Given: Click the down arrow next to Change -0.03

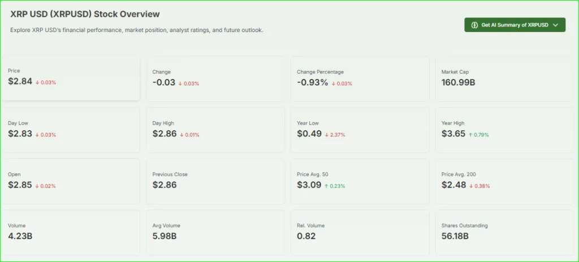Looking at the screenshot, I should click(x=180, y=83).
